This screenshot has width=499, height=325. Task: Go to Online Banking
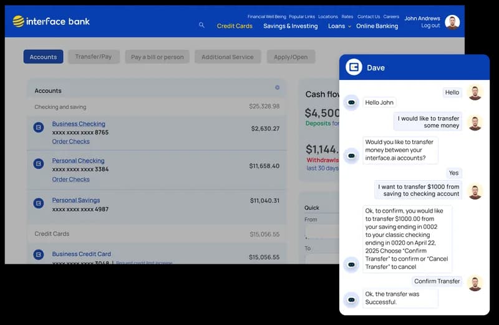[x=377, y=26]
